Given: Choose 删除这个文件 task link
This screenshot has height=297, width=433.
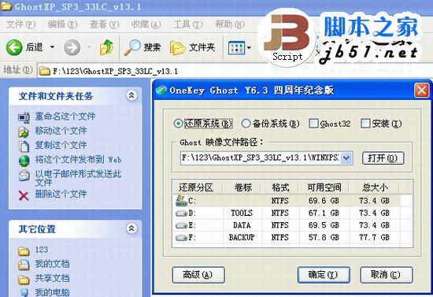Looking at the screenshot, I should (x=61, y=194).
